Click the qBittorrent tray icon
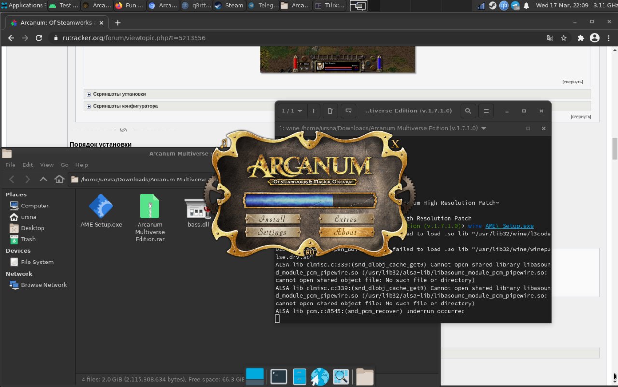 click(x=504, y=6)
